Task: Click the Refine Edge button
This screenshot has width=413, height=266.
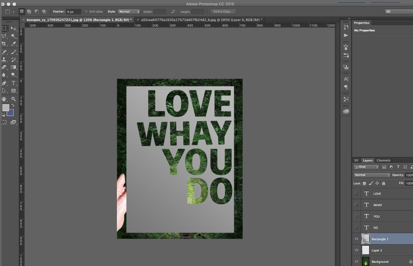Action: click(223, 11)
